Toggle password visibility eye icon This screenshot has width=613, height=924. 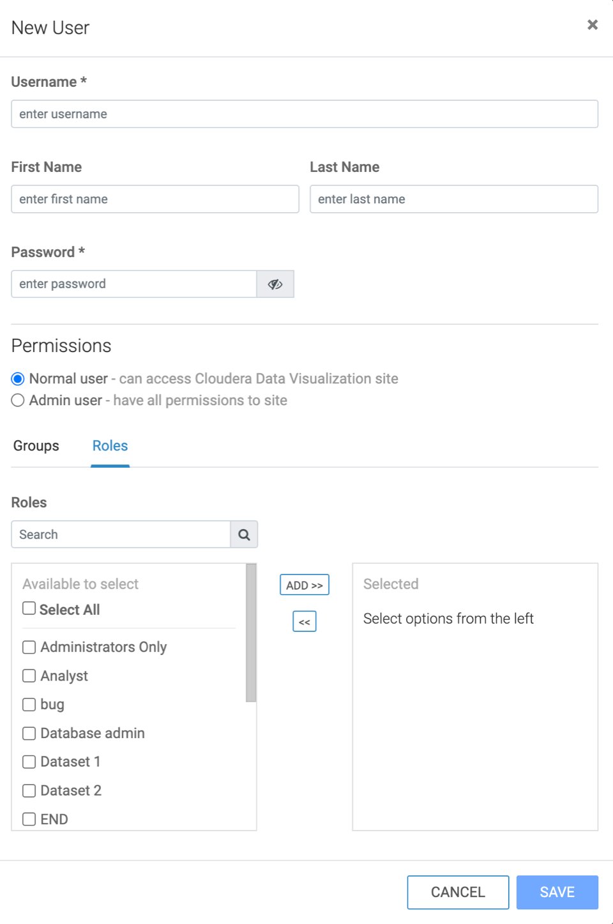(275, 284)
